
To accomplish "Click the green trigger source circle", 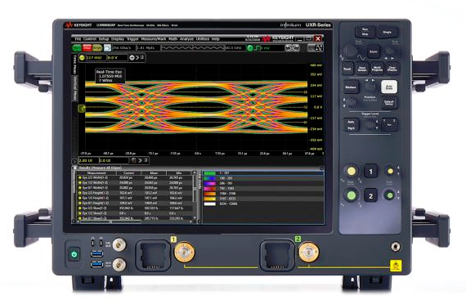I will [250, 48].
